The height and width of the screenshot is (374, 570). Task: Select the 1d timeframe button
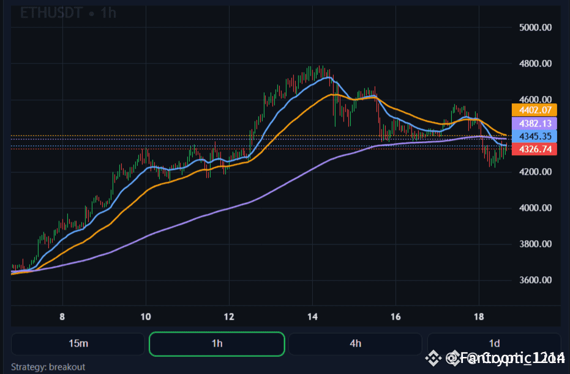click(494, 343)
